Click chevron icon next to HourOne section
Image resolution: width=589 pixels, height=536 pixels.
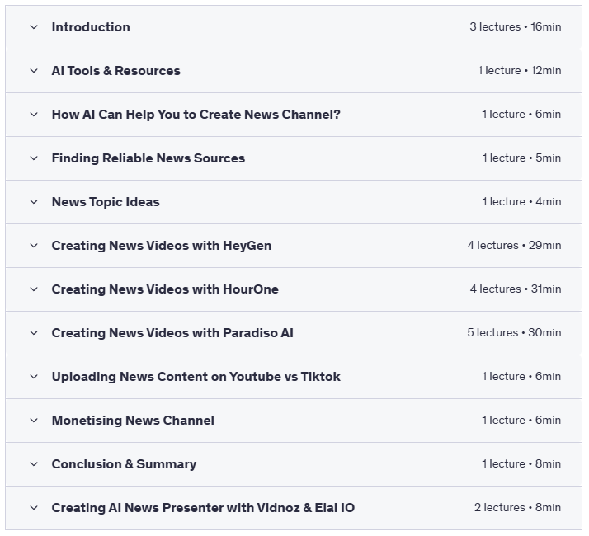tap(34, 289)
